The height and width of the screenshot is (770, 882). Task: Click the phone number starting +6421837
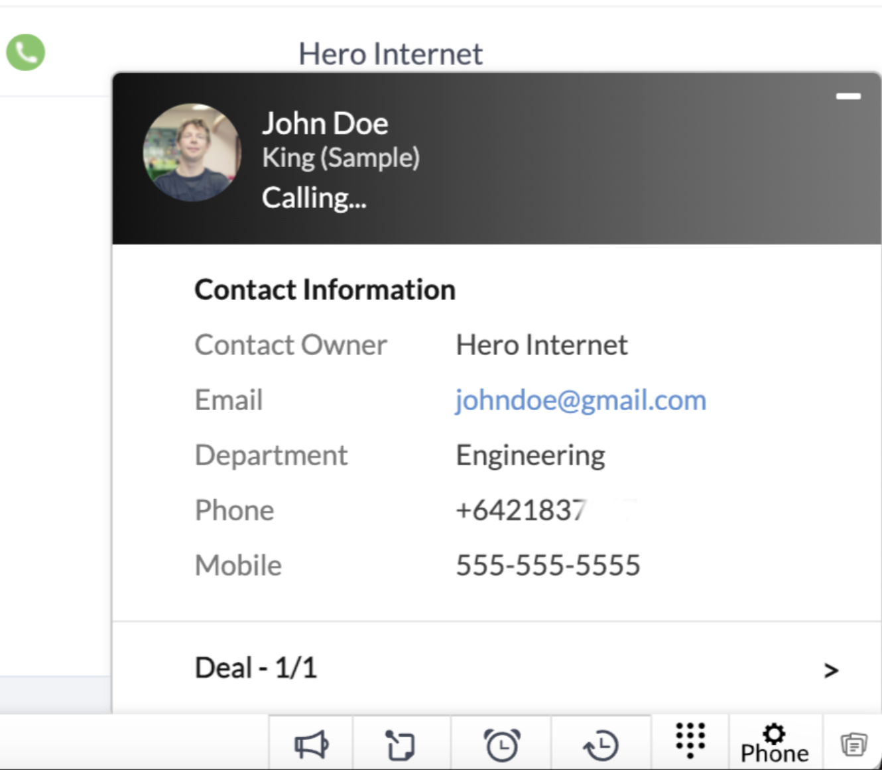[x=521, y=511]
